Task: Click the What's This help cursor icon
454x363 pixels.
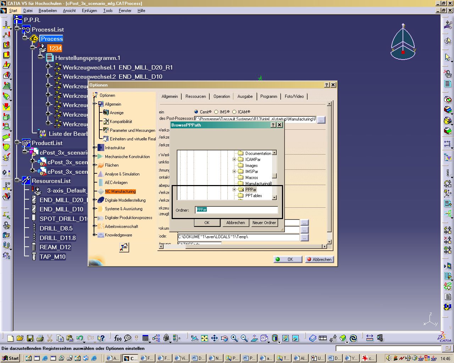Action: [x=101, y=338]
